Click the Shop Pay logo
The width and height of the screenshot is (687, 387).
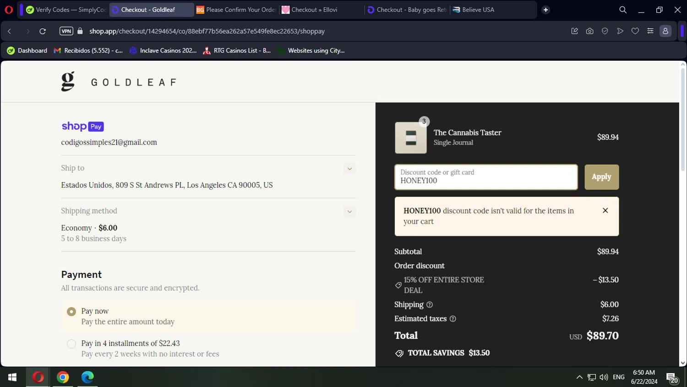(83, 127)
